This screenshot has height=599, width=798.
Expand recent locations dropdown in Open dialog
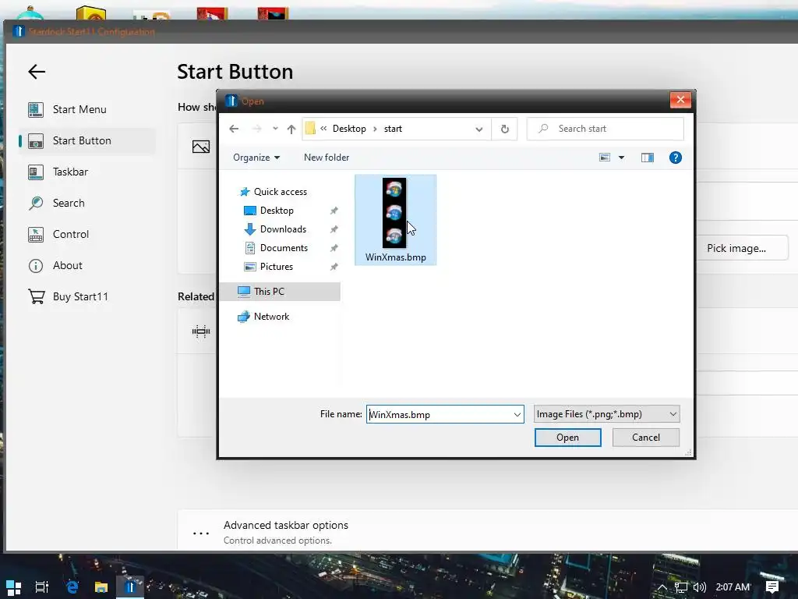(275, 129)
